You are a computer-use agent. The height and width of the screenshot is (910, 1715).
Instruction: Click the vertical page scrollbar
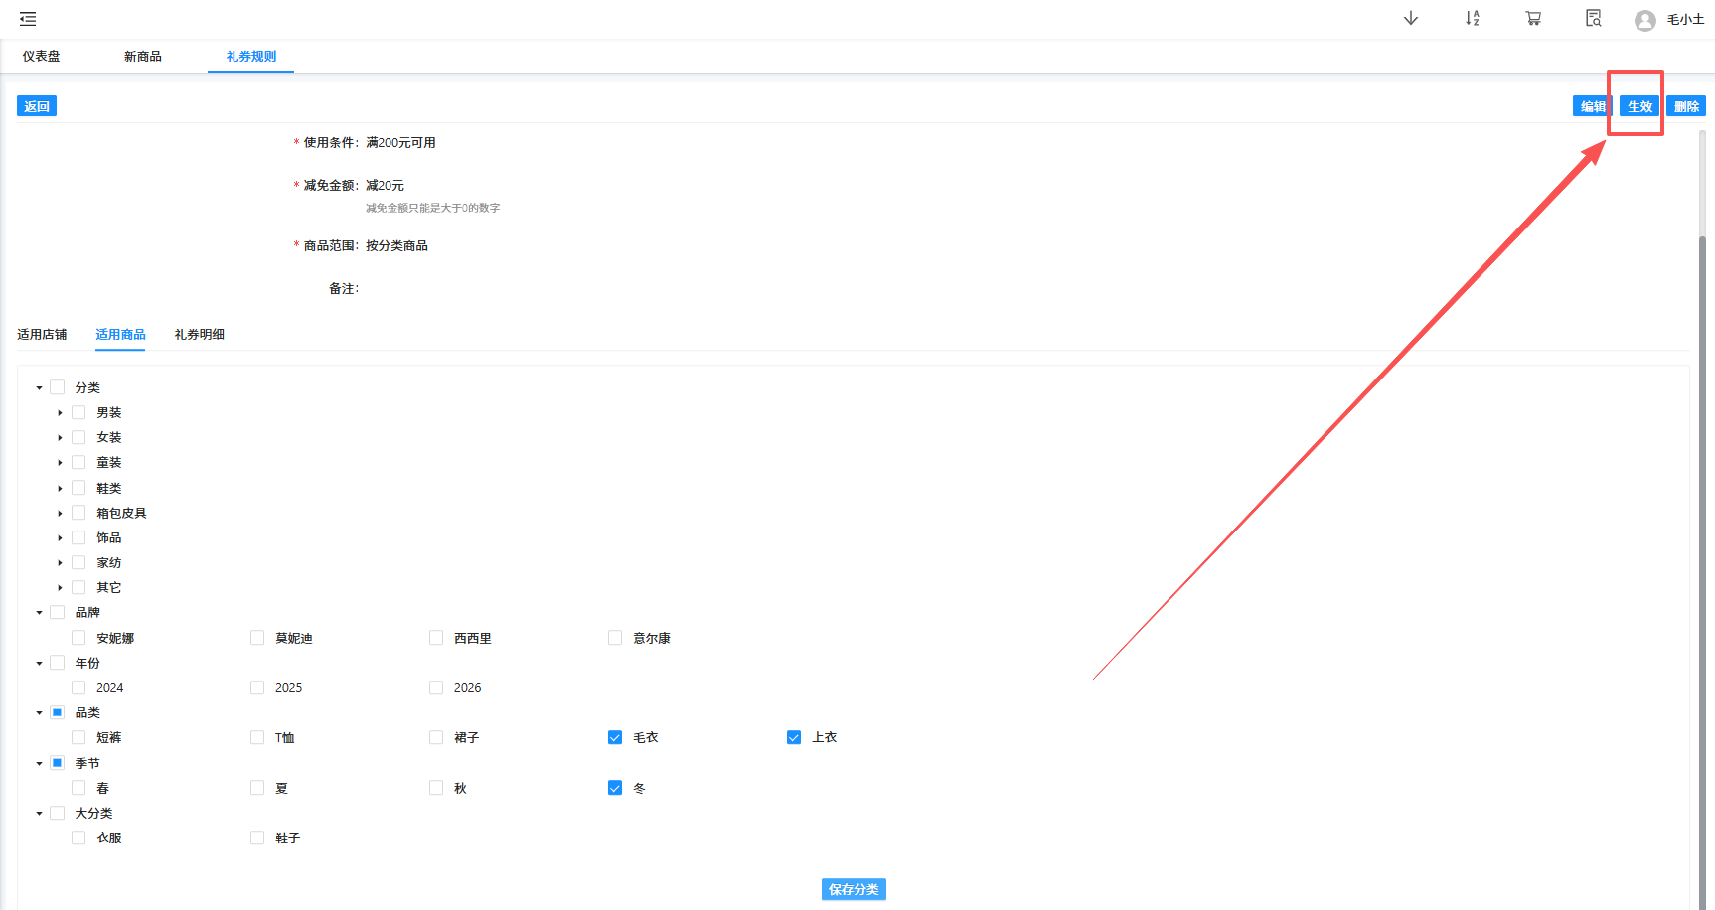(x=1702, y=497)
